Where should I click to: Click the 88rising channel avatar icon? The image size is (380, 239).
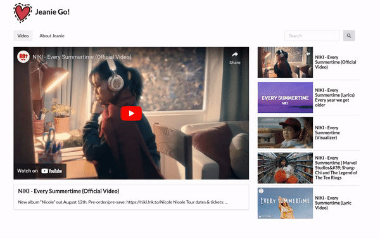[x=23, y=57]
